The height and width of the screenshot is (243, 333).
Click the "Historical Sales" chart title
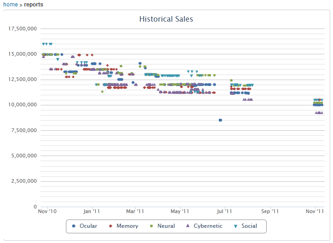(x=166, y=19)
